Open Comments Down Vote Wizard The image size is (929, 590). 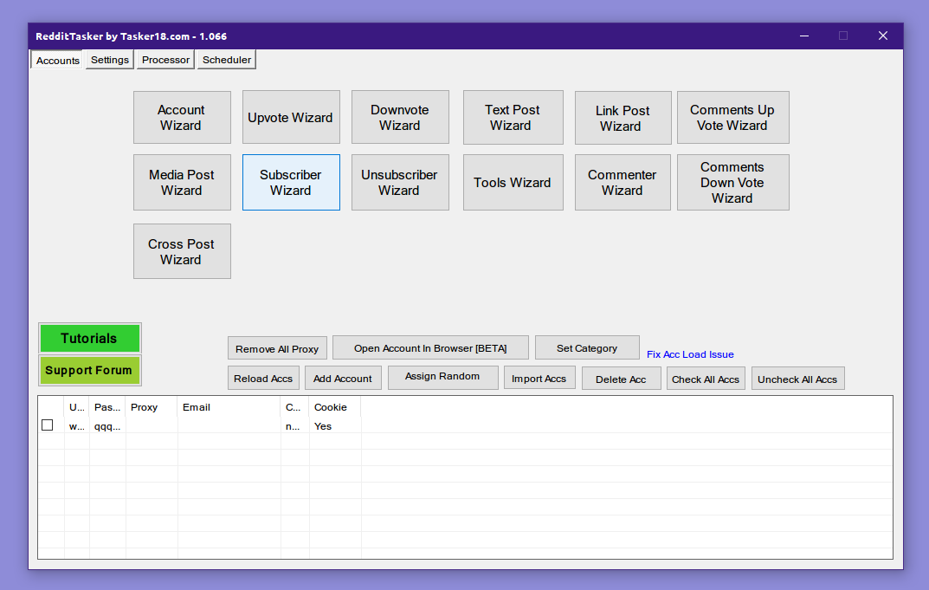pos(732,183)
